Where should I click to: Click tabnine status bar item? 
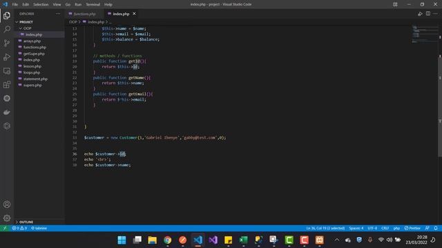39,228
